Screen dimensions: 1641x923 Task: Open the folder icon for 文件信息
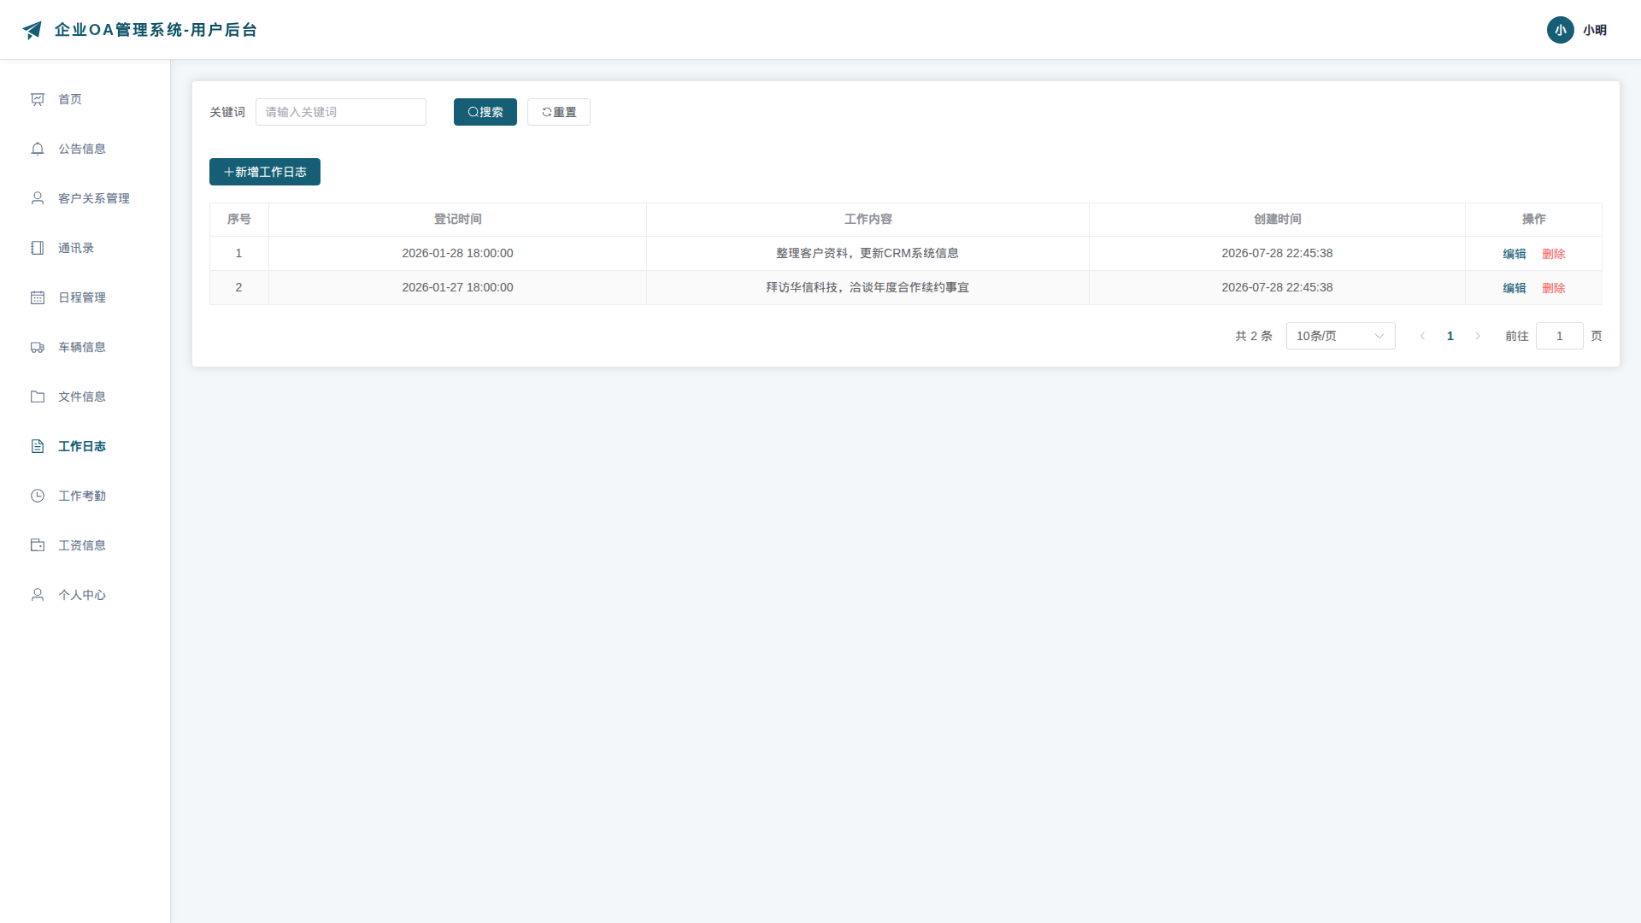38,397
